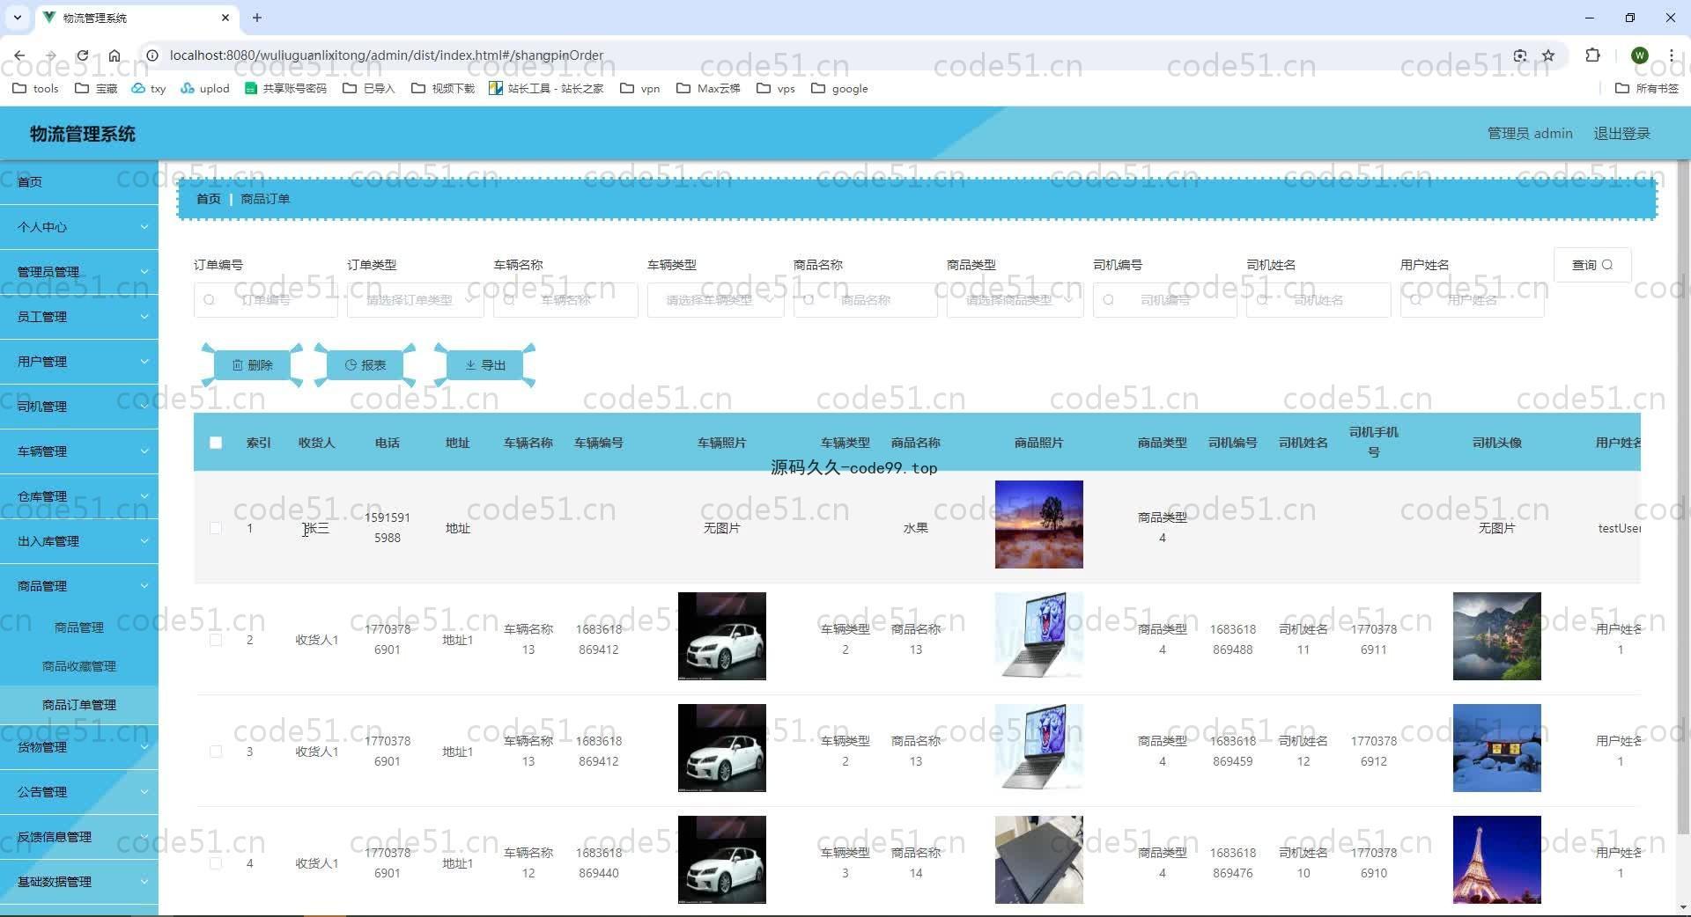Open the browser extensions puzzle icon
Image resolution: width=1691 pixels, height=917 pixels.
(1592, 55)
